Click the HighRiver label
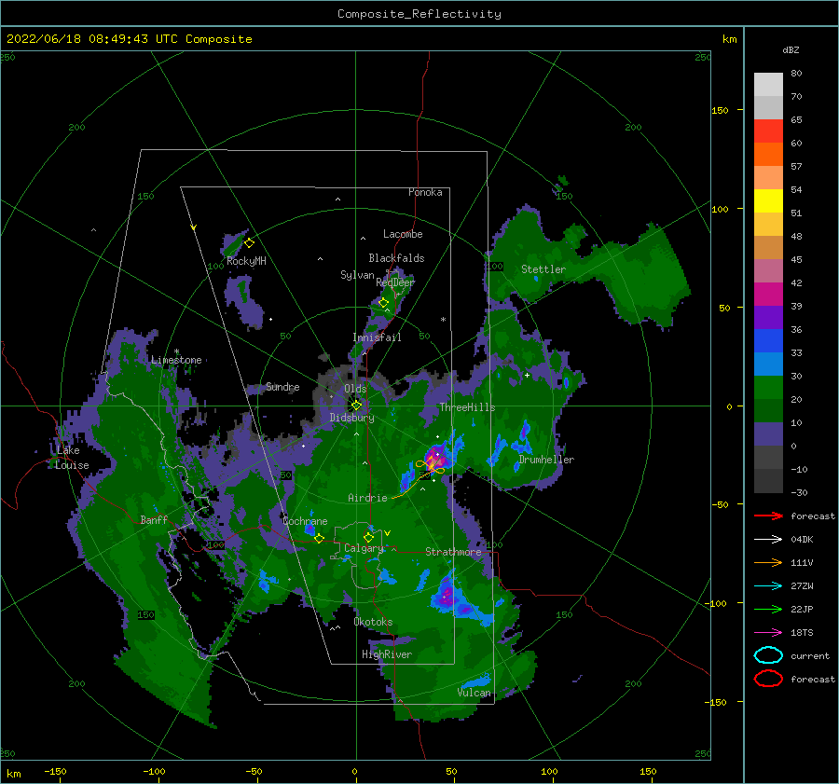 coord(387,654)
